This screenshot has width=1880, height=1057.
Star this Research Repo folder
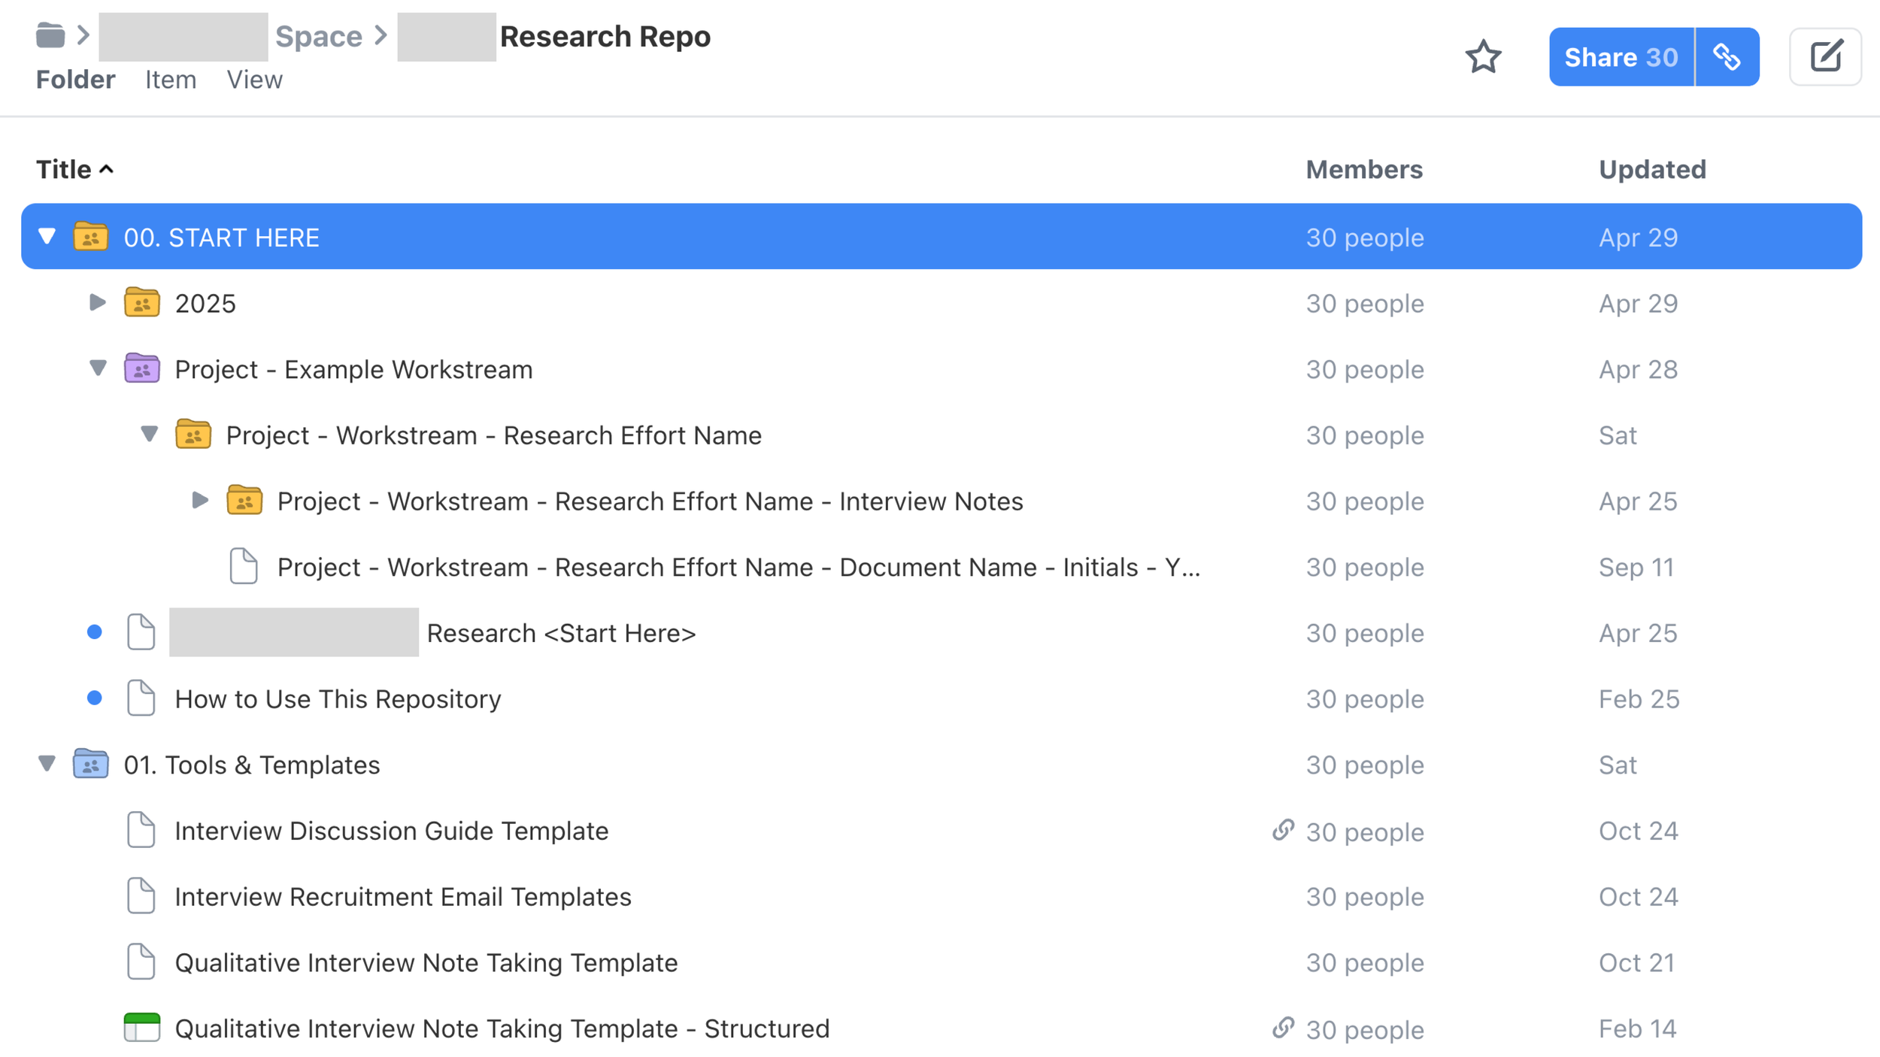tap(1483, 57)
